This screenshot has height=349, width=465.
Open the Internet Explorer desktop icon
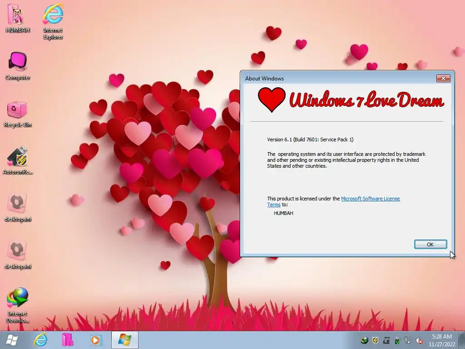(x=53, y=21)
